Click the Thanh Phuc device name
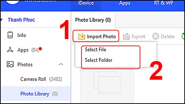The height and width of the screenshot is (104, 185). [x=21, y=20]
